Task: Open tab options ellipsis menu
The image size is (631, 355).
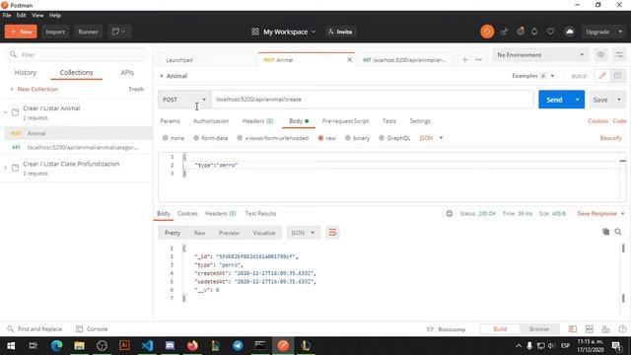Action: (478, 59)
